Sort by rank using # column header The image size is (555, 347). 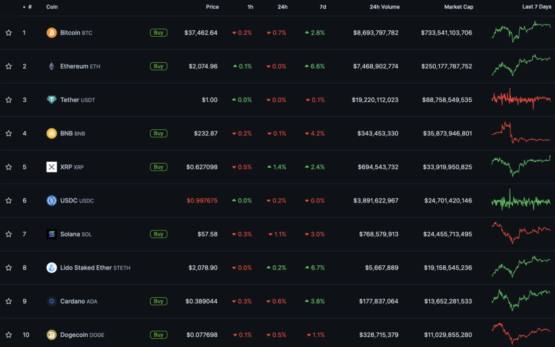(29, 7)
